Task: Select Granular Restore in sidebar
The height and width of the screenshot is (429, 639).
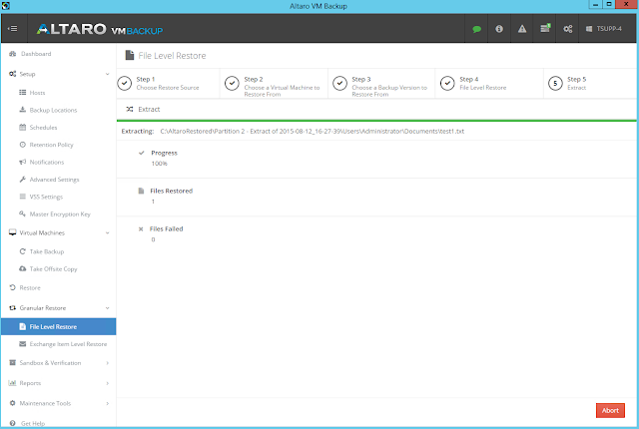Action: tap(42, 308)
